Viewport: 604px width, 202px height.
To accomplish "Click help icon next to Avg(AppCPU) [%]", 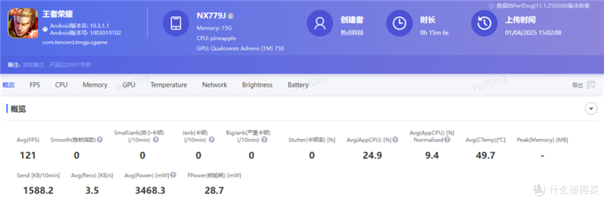I will pos(395,140).
